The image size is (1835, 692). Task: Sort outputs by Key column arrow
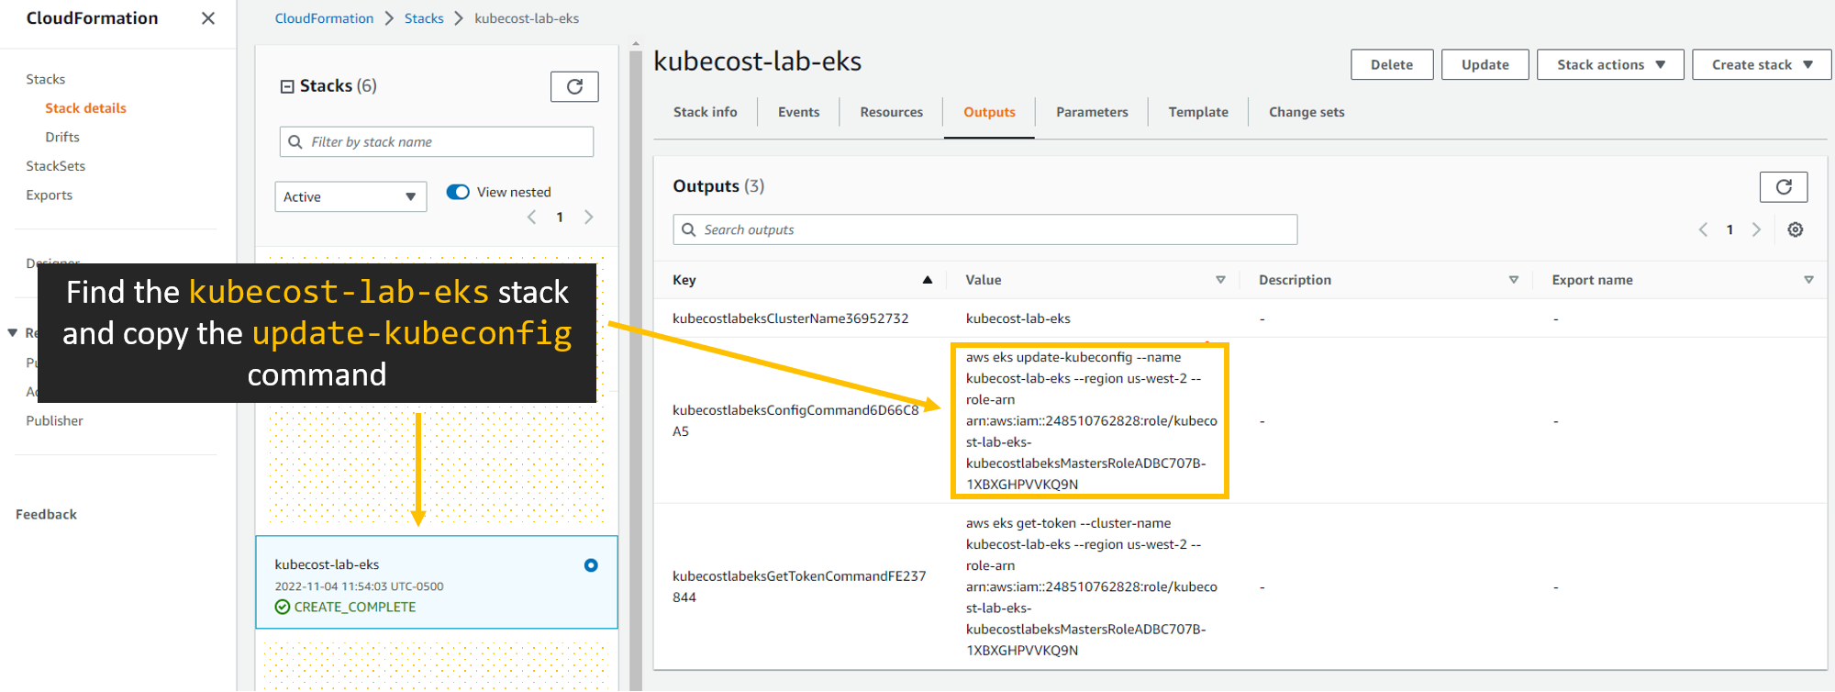click(928, 280)
